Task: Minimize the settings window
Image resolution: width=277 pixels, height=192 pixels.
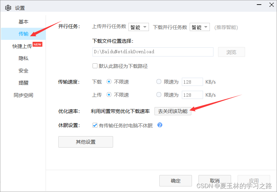Action: pos(259,5)
